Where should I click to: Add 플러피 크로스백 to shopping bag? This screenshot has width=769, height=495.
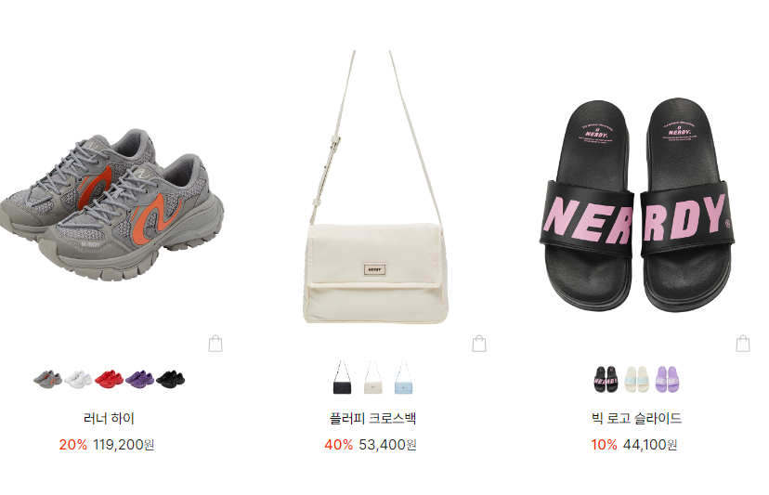click(479, 344)
